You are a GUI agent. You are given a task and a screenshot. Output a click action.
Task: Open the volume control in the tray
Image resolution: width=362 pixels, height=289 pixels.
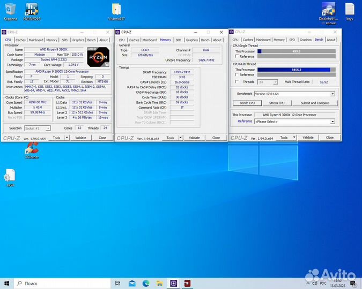(x=314, y=283)
